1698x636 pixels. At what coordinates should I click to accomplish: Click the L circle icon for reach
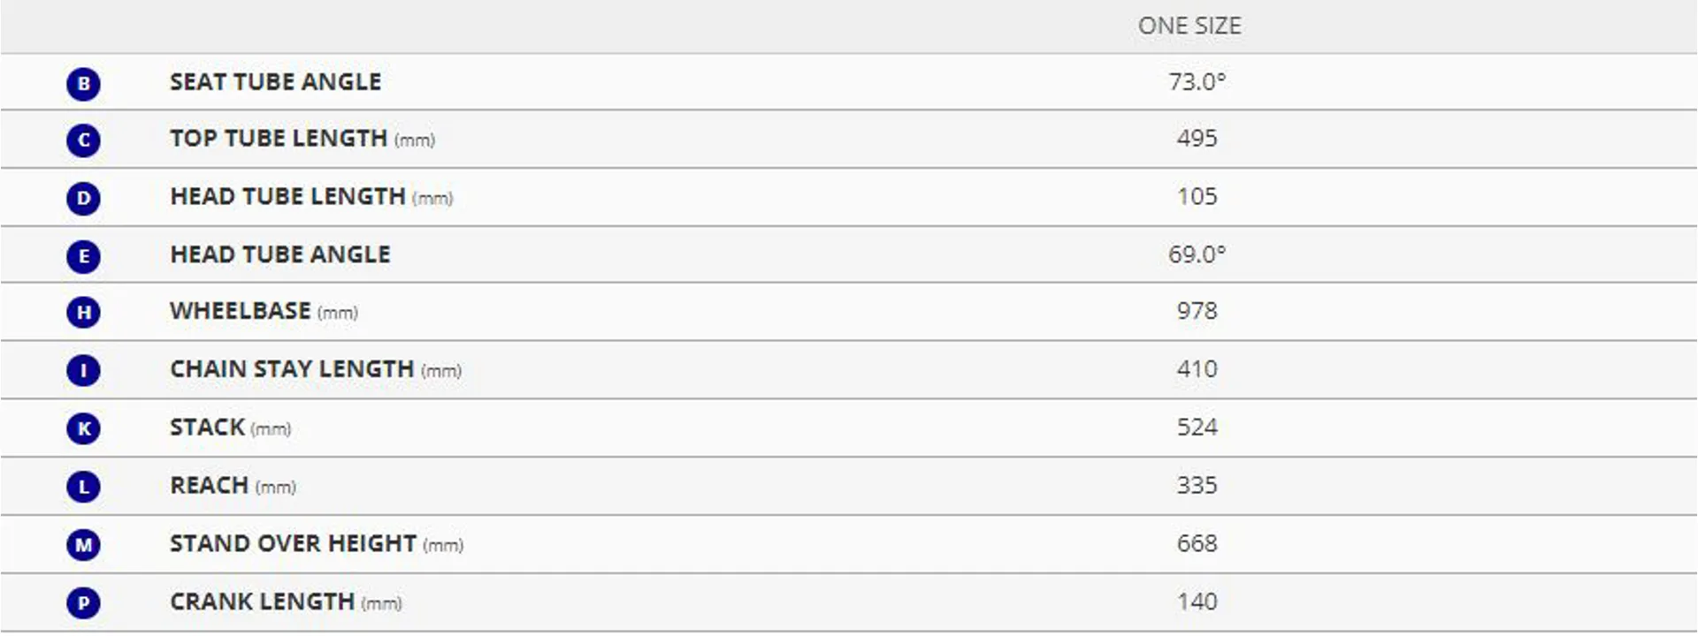pos(83,487)
